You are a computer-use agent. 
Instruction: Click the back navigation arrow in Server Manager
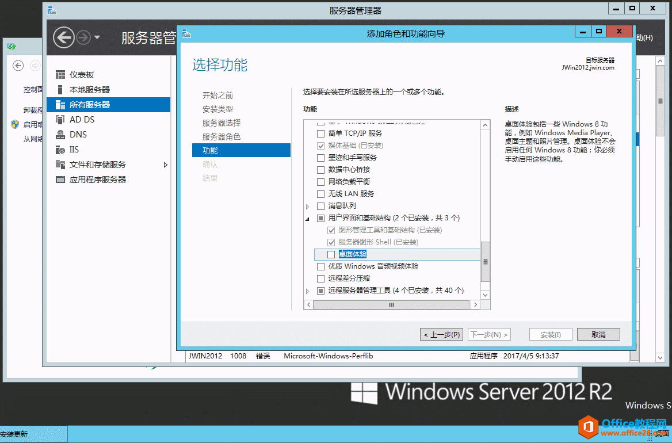tap(64, 37)
